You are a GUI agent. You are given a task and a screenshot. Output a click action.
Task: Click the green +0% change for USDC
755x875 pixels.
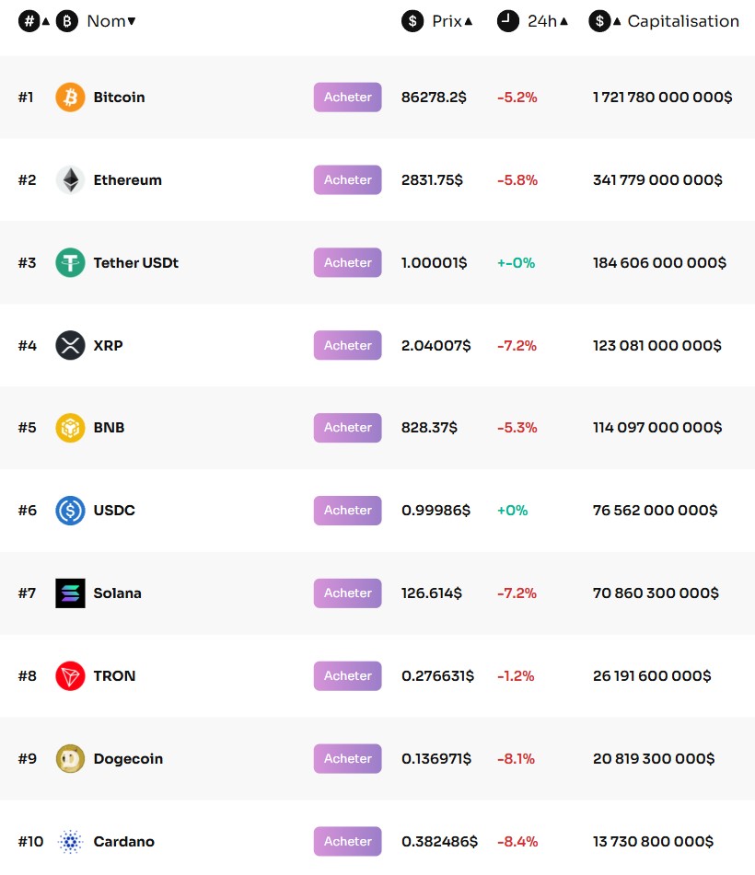pyautogui.click(x=512, y=510)
